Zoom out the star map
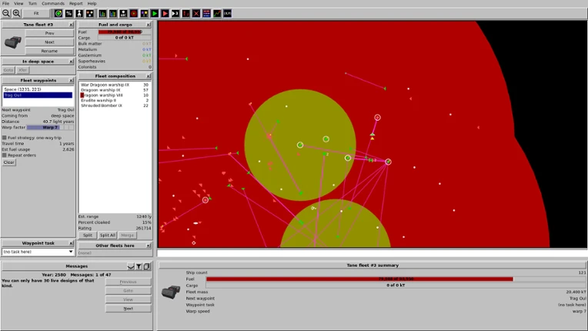 pos(6,14)
